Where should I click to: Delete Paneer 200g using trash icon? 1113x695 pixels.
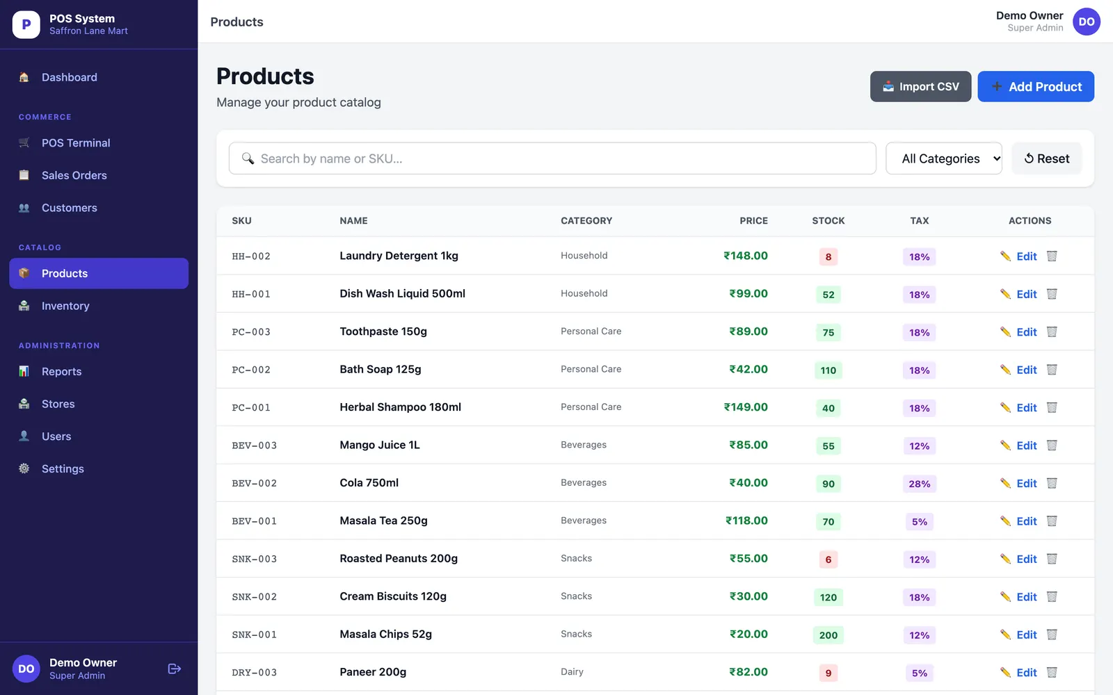coord(1052,673)
